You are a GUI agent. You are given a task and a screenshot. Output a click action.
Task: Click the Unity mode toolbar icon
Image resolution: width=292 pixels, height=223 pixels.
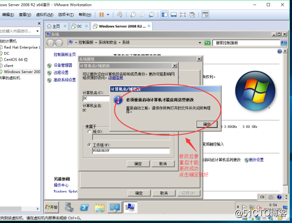coord(192,15)
